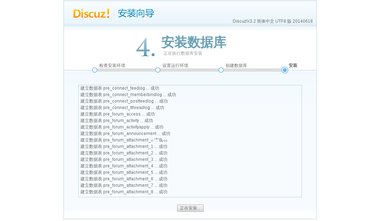
Task: Click the pre_forum_attachment_8 log entry
Action: coord(123,192)
